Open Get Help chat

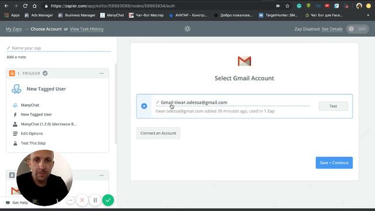pos(17,203)
